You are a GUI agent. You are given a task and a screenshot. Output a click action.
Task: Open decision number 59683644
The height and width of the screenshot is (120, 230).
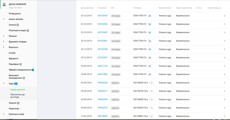tap(103, 100)
